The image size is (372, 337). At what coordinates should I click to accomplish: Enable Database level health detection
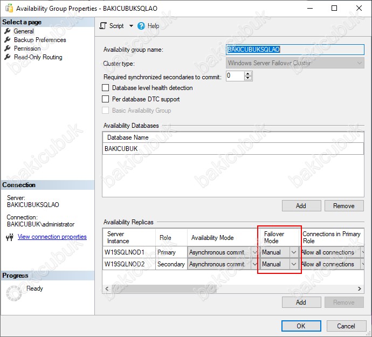(x=106, y=88)
